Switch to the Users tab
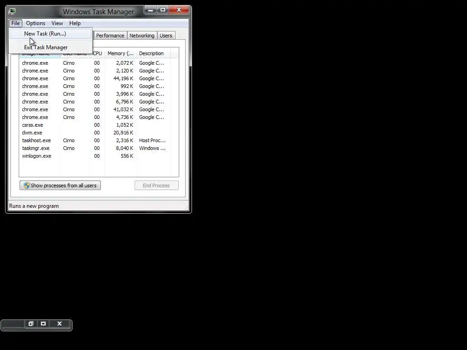The image size is (467, 350). (x=166, y=36)
